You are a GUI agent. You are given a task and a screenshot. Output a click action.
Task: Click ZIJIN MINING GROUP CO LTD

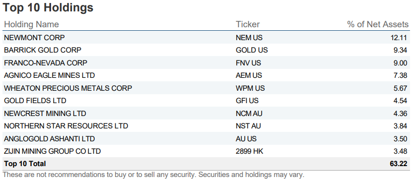click(52, 151)
